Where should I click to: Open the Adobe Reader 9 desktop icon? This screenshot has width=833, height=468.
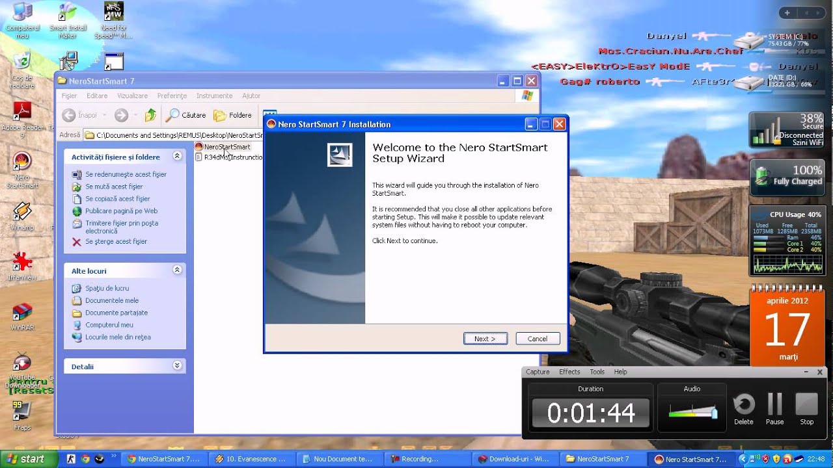(x=22, y=120)
